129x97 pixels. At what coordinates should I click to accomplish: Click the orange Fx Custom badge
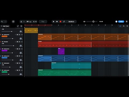point(5,36)
